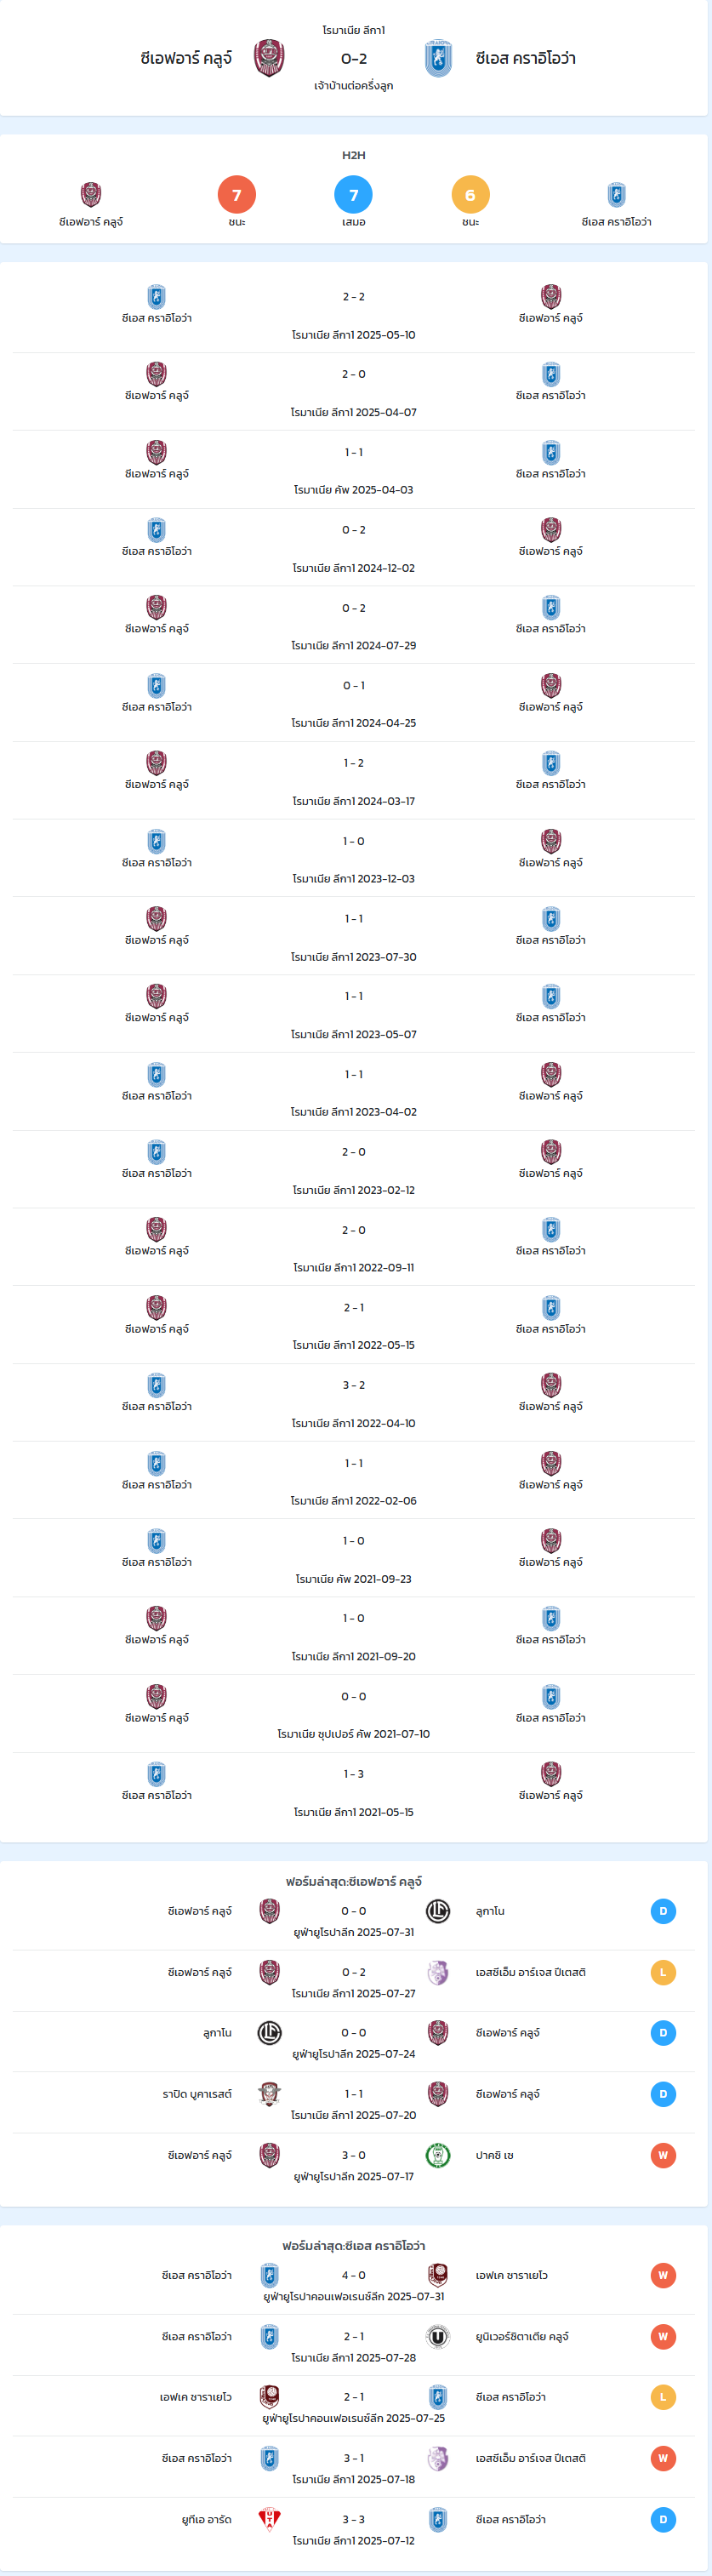Open Universitatea Cluj logo in 2 - 1 match

tap(438, 2337)
